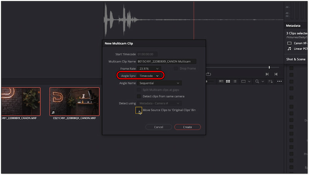Switch media pool to list view
Image resolution: width=309 pixels, height=175 pixels.
coord(234,82)
